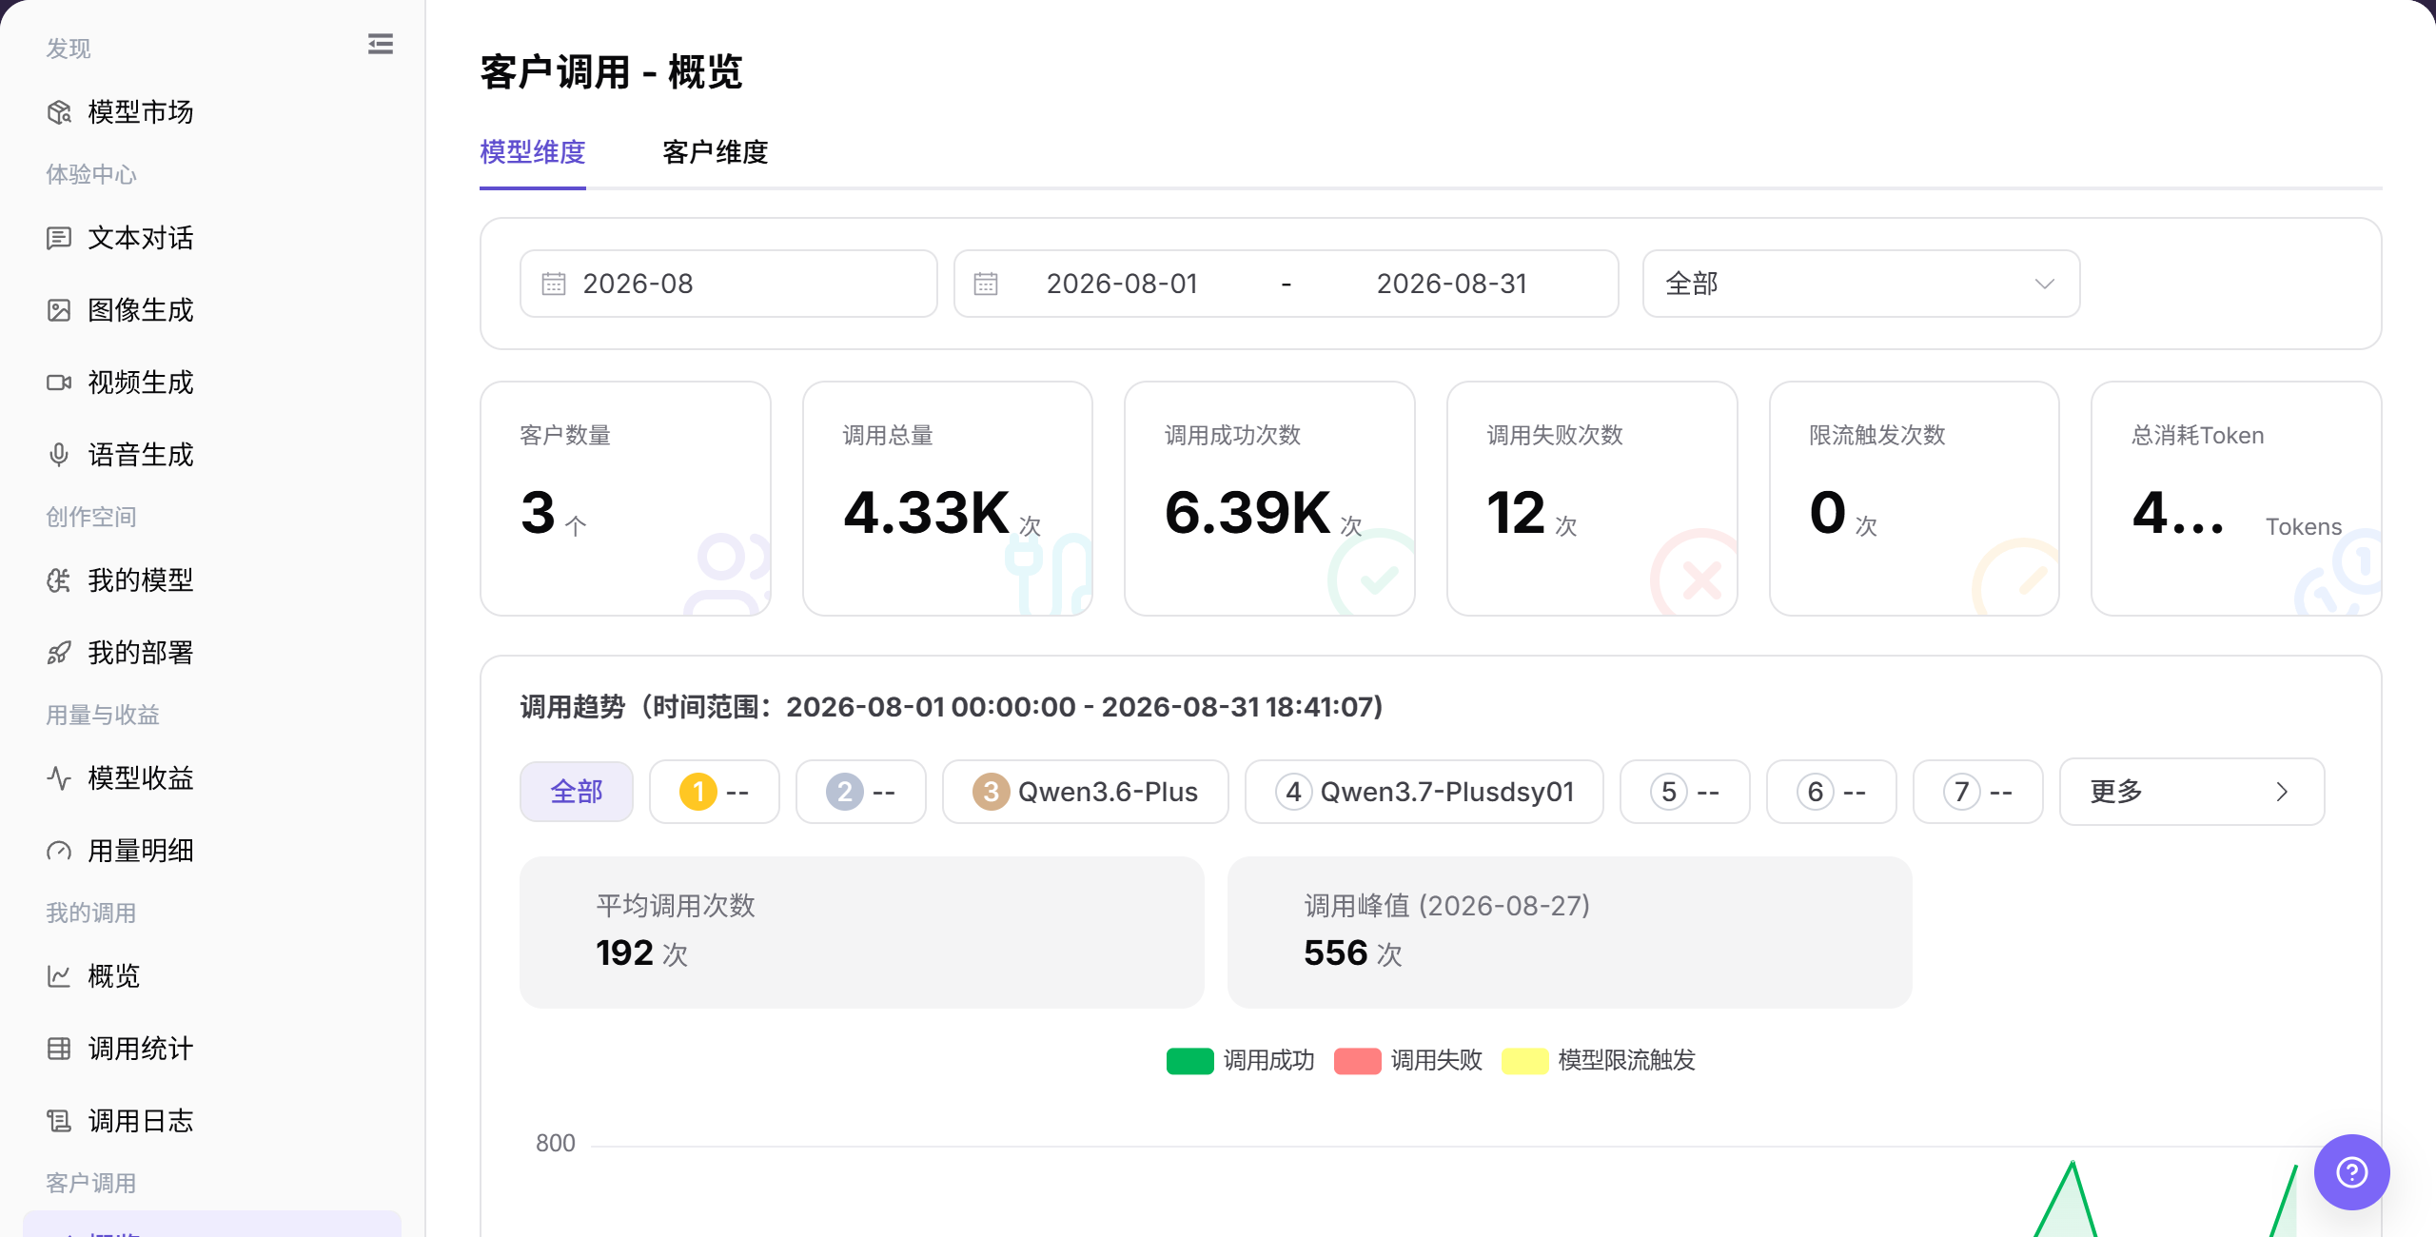2436x1237 pixels.
Task: Click the 总消耗Token stat card
Action: tap(2236, 499)
